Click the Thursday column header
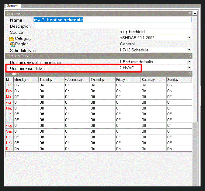The image size is (205, 191). (x=102, y=80)
